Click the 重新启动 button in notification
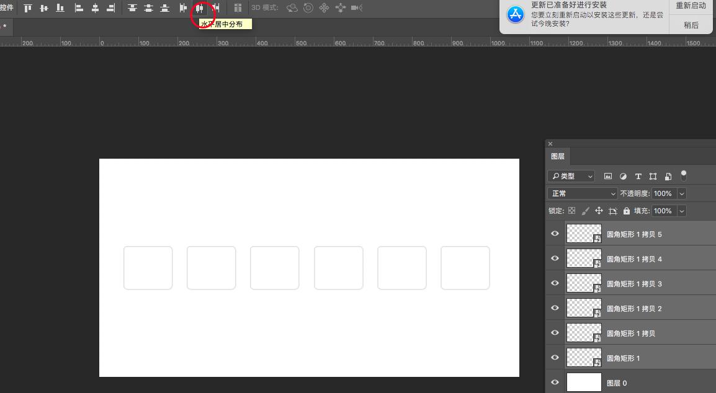Screen dimensions: 716x393 (691, 6)
